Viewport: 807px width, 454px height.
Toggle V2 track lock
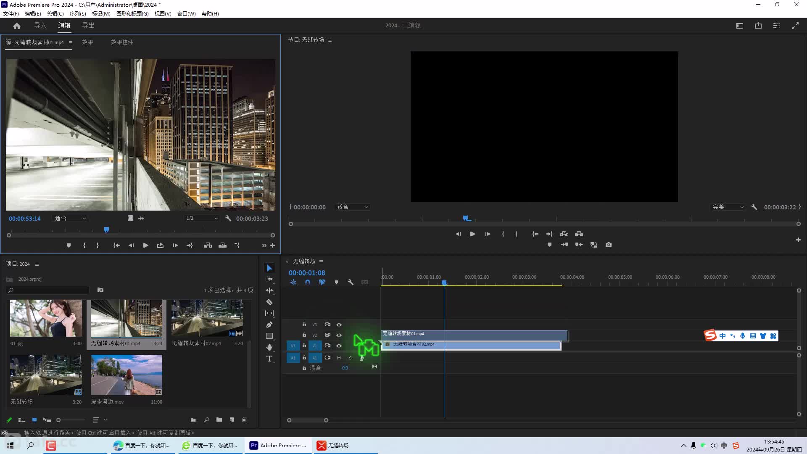tap(304, 335)
